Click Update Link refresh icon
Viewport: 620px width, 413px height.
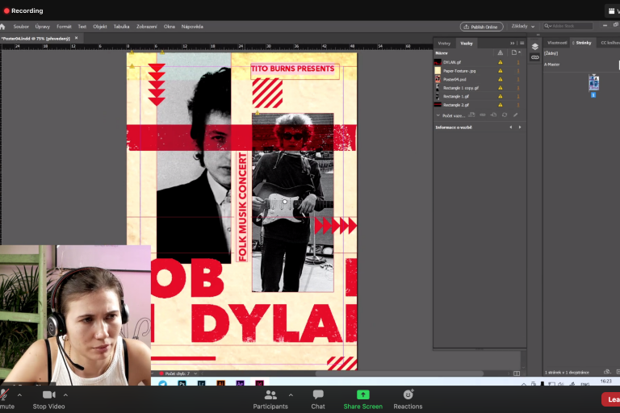point(504,115)
